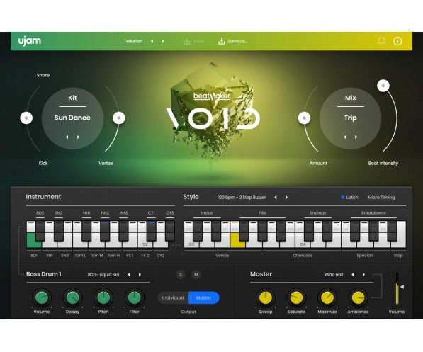Viewport: 423px width, 352px height.
Task: Click the highlighted yellow style key
Action: 237,241
